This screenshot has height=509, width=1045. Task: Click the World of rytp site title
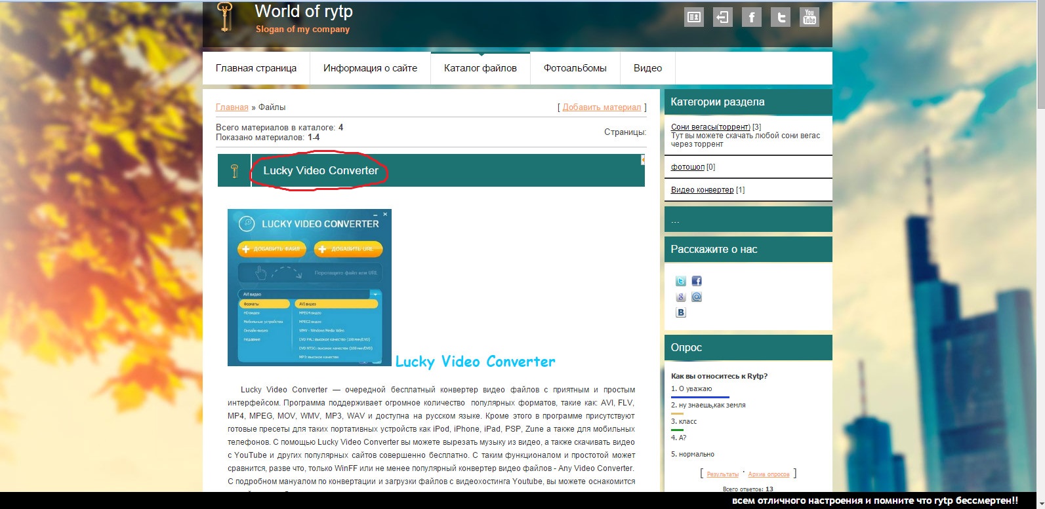tap(304, 11)
